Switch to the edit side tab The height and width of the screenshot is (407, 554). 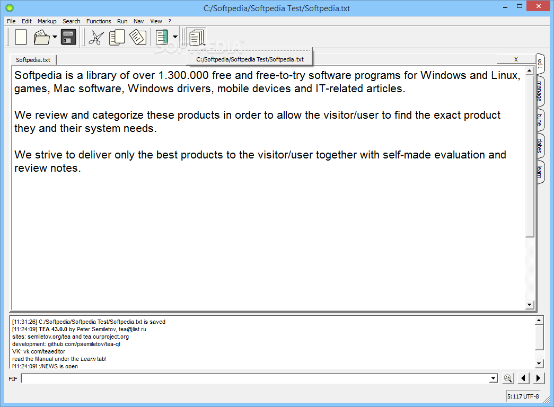click(x=540, y=64)
